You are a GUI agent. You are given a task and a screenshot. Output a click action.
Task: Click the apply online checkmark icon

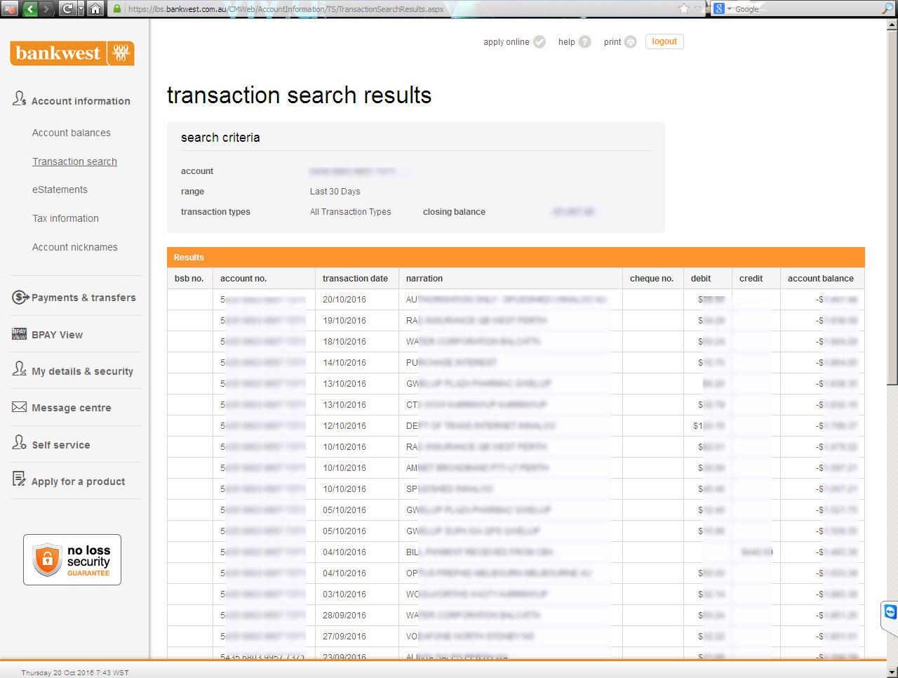pyautogui.click(x=540, y=41)
